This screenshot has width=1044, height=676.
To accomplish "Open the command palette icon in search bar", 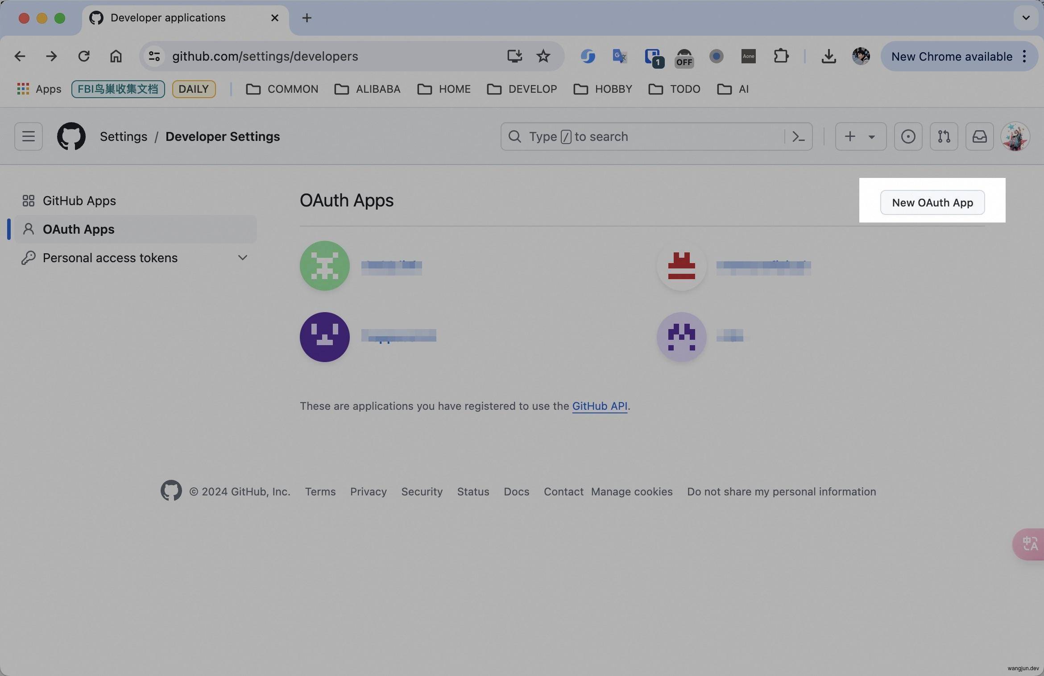I will click(798, 136).
